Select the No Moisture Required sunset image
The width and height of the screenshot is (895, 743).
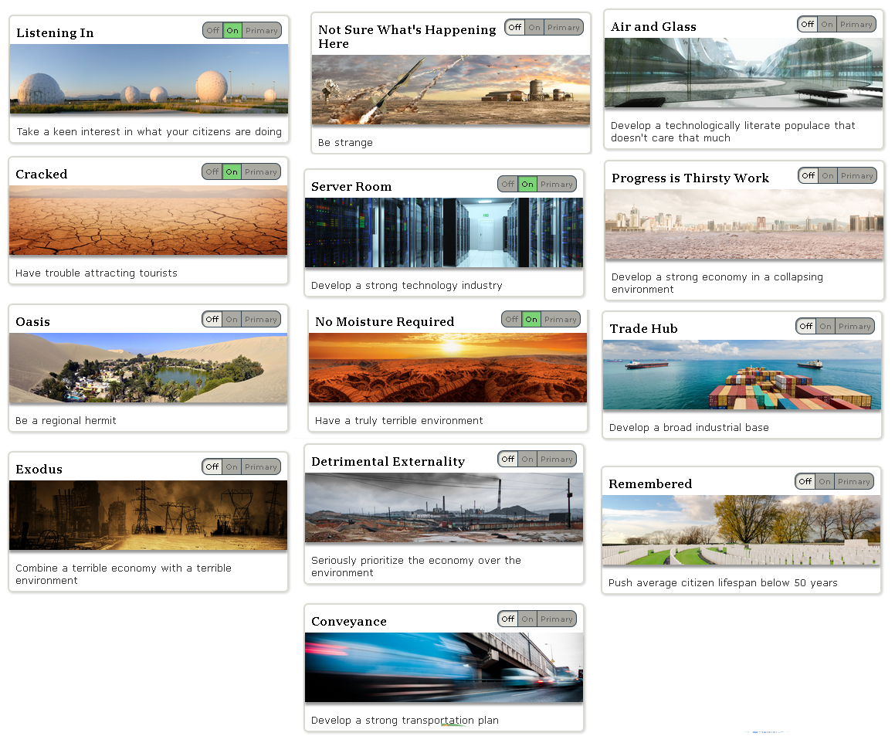pos(448,368)
